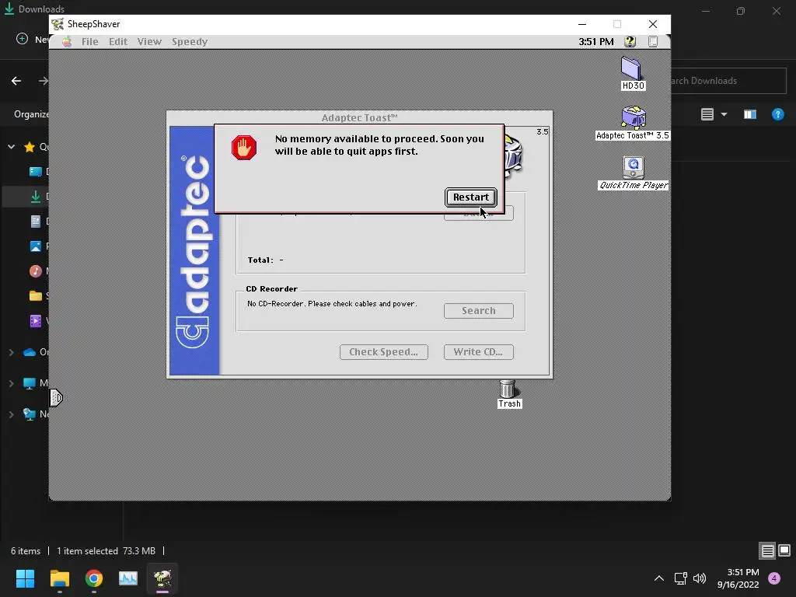Collapse the Quick access tree in Explorer

click(x=11, y=147)
